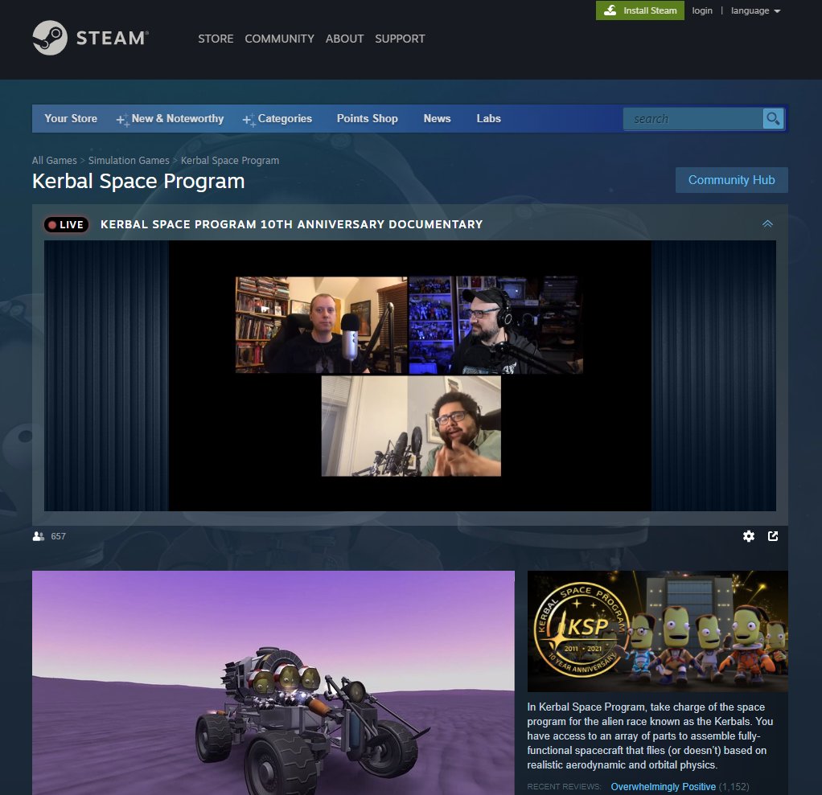This screenshot has height=795, width=822.
Task: Open the COMMUNITY menu
Action: pyautogui.click(x=279, y=39)
